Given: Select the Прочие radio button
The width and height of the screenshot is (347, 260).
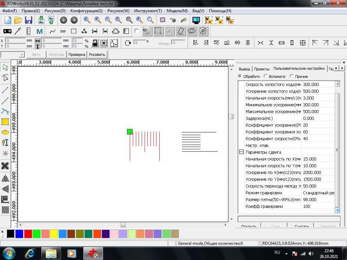Looking at the screenshot, I should pos(291,76).
